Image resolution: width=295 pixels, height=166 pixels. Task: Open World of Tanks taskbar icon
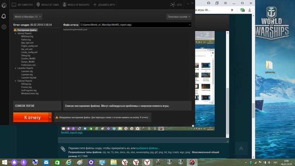pyautogui.click(x=158, y=162)
